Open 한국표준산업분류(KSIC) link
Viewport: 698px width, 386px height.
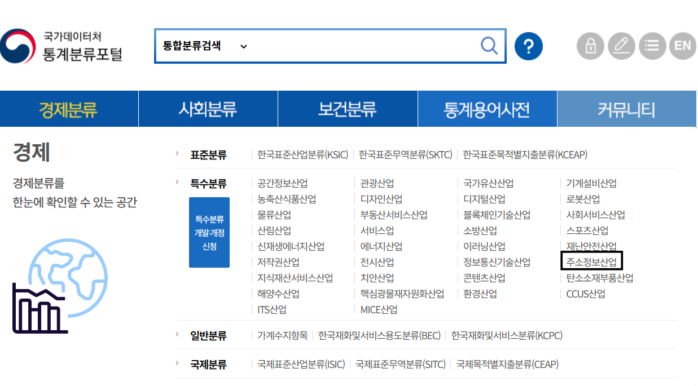302,154
